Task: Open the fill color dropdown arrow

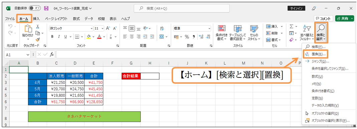Action: pos(94,37)
